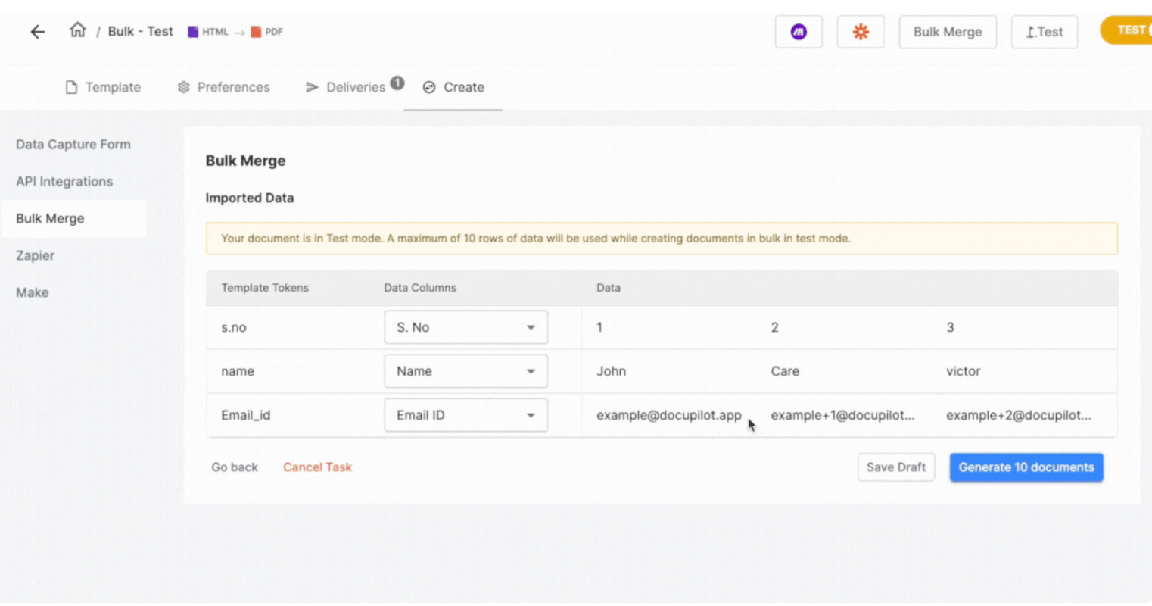Click the purple HTML file icon
The width and height of the screenshot is (1152, 606).
point(193,32)
